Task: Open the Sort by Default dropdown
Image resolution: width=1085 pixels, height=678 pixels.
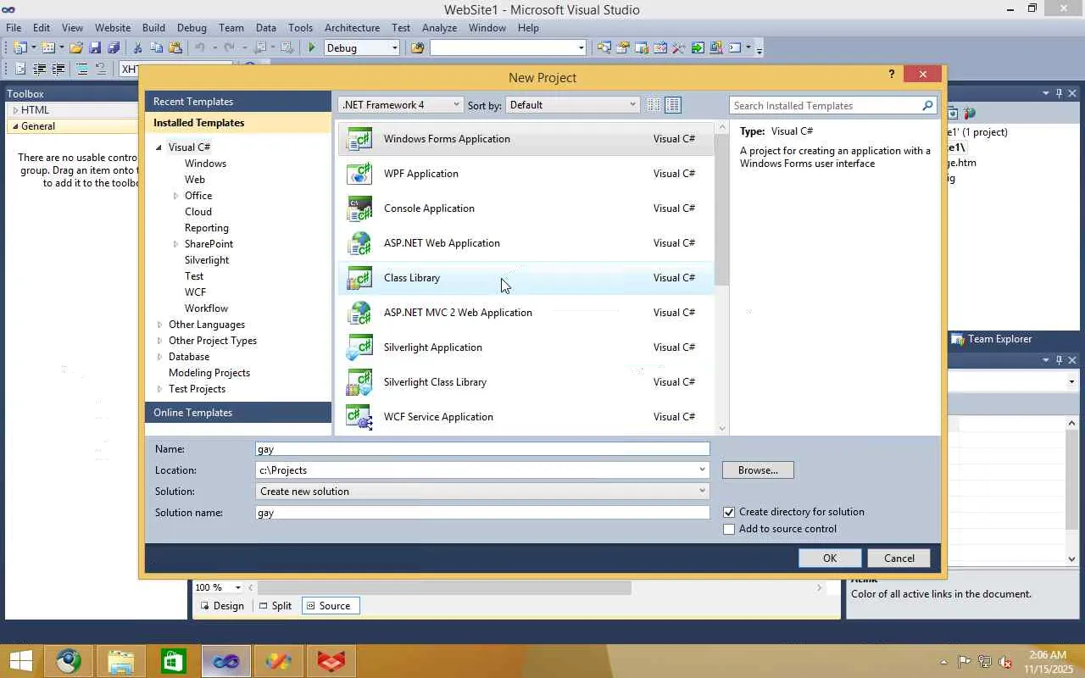Action: [572, 105]
